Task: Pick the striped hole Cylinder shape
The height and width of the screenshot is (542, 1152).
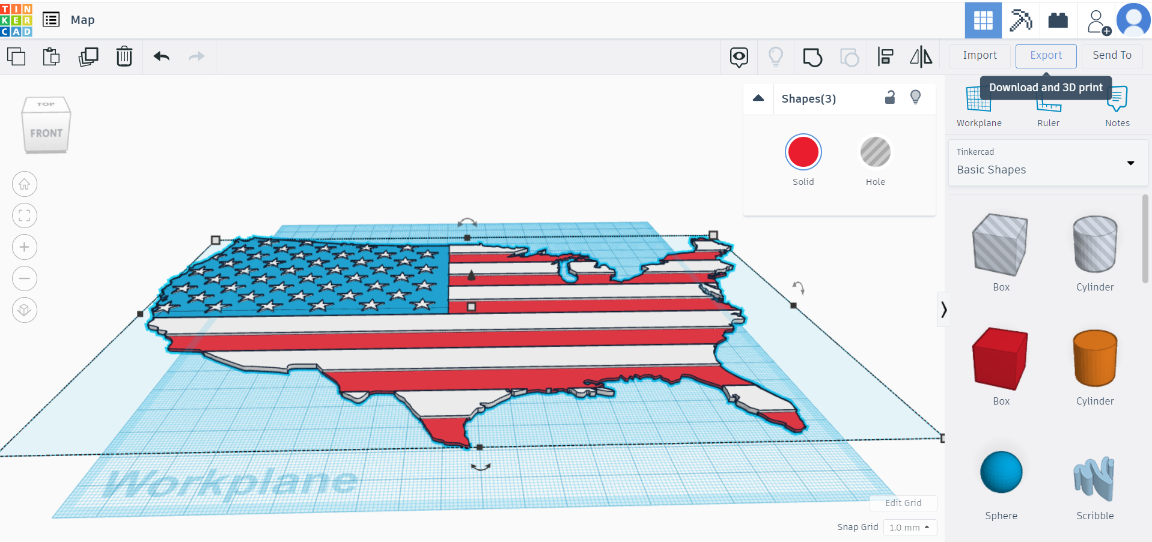Action: pos(1095,245)
